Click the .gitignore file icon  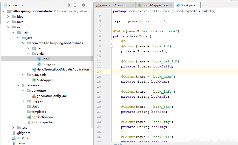[14, 133]
